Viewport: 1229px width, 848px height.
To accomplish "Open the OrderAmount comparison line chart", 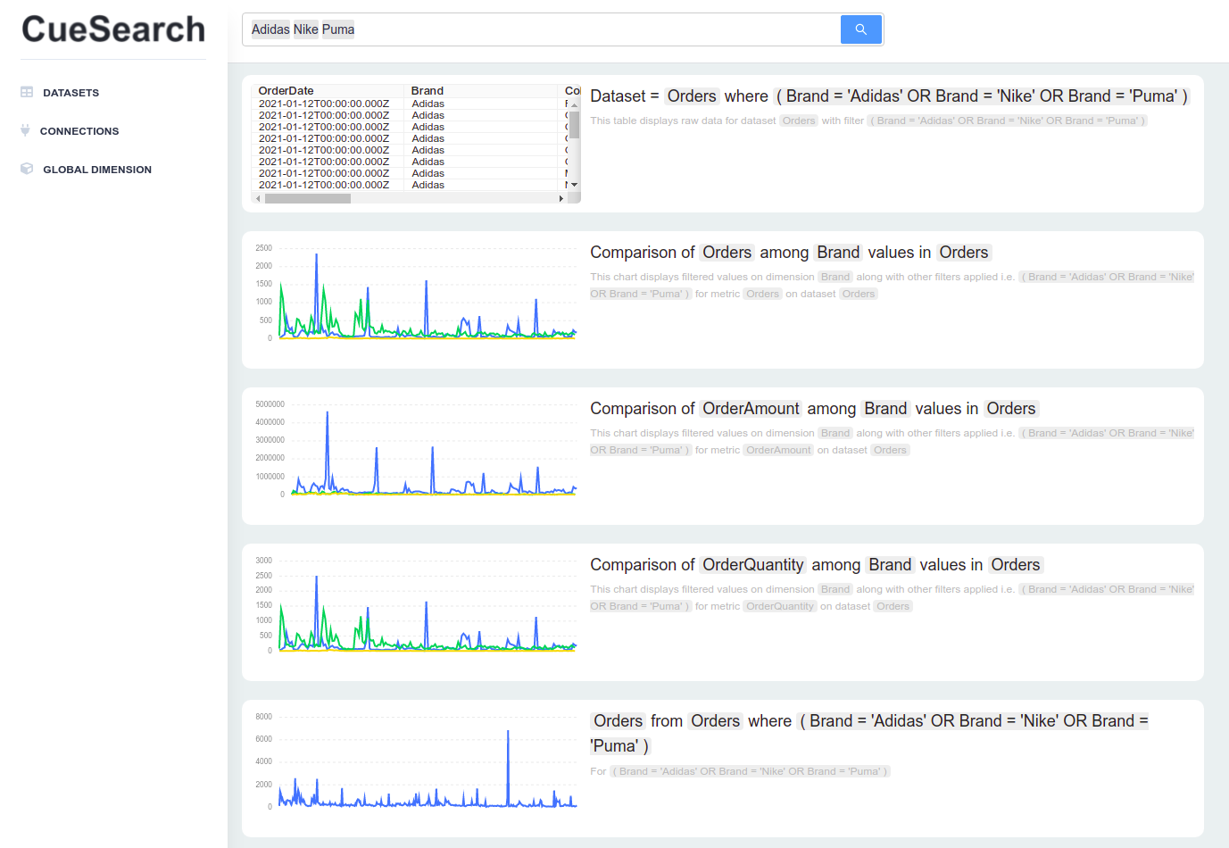I will pyautogui.click(x=416, y=450).
